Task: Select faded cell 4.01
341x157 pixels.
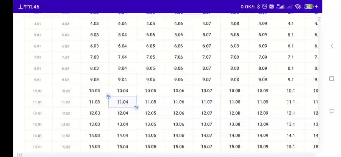Action: tap(38, 24)
